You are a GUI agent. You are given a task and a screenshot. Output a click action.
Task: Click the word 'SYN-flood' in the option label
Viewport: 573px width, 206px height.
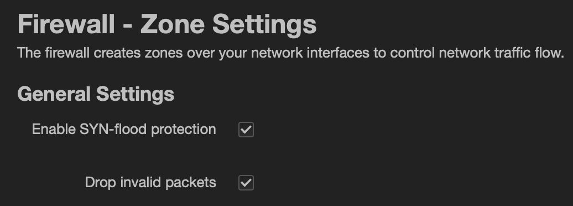[113, 129]
